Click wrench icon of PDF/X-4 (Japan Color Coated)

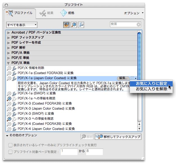click(x=14, y=129)
